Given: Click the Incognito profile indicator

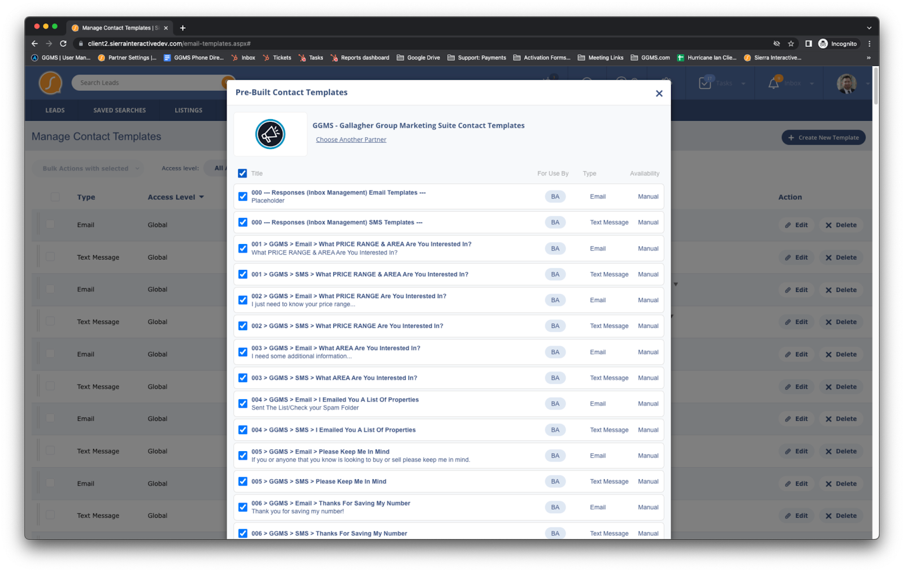Looking at the screenshot, I should tap(838, 43).
